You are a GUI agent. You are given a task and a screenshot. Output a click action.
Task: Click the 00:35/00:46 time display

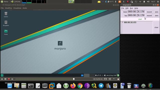98,79
